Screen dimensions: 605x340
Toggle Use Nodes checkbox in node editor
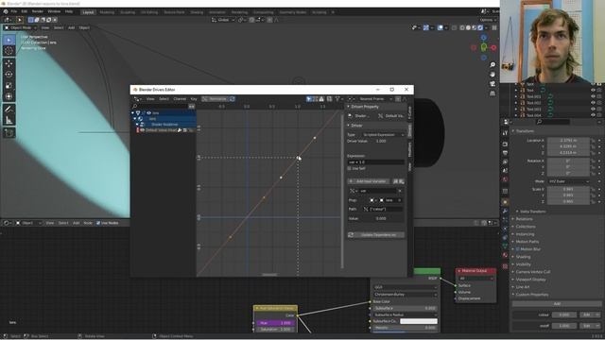click(98, 223)
